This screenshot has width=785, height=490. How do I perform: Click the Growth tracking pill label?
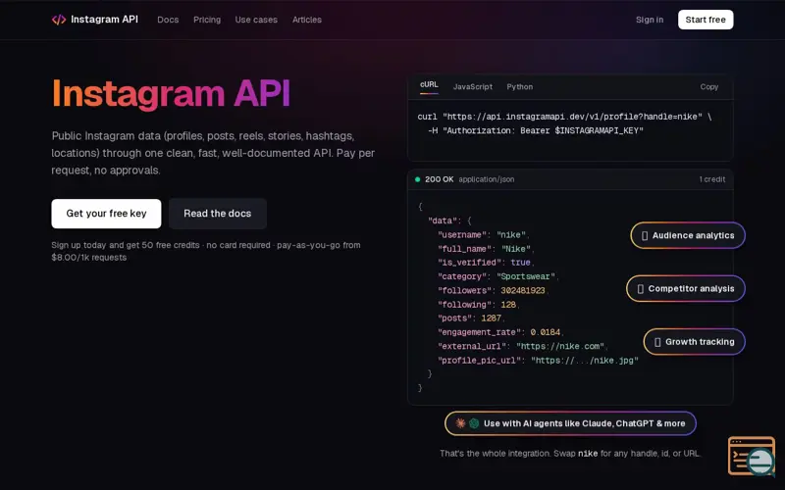pyautogui.click(x=700, y=342)
